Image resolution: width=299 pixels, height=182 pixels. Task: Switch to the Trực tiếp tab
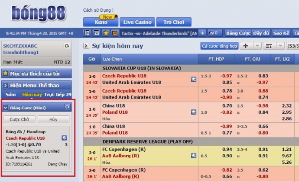pos(58,94)
